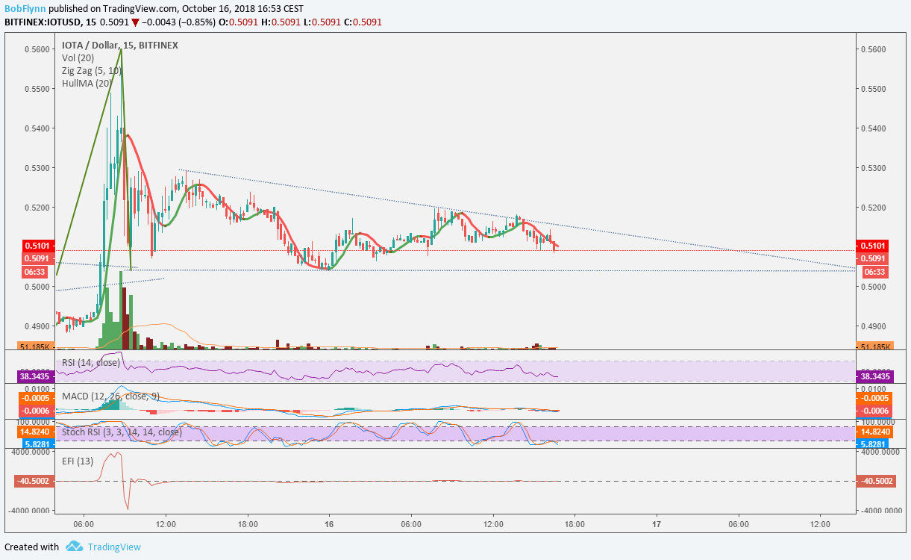Click the October 16, 2018 16:53 CEST timestamp
The height and width of the screenshot is (560, 911).
244,8
